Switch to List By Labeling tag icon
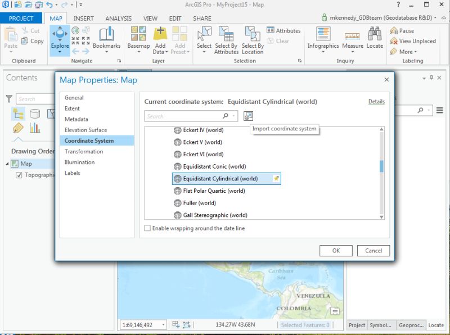Image resolution: width=450 pixels, height=335 pixels. click(18, 128)
